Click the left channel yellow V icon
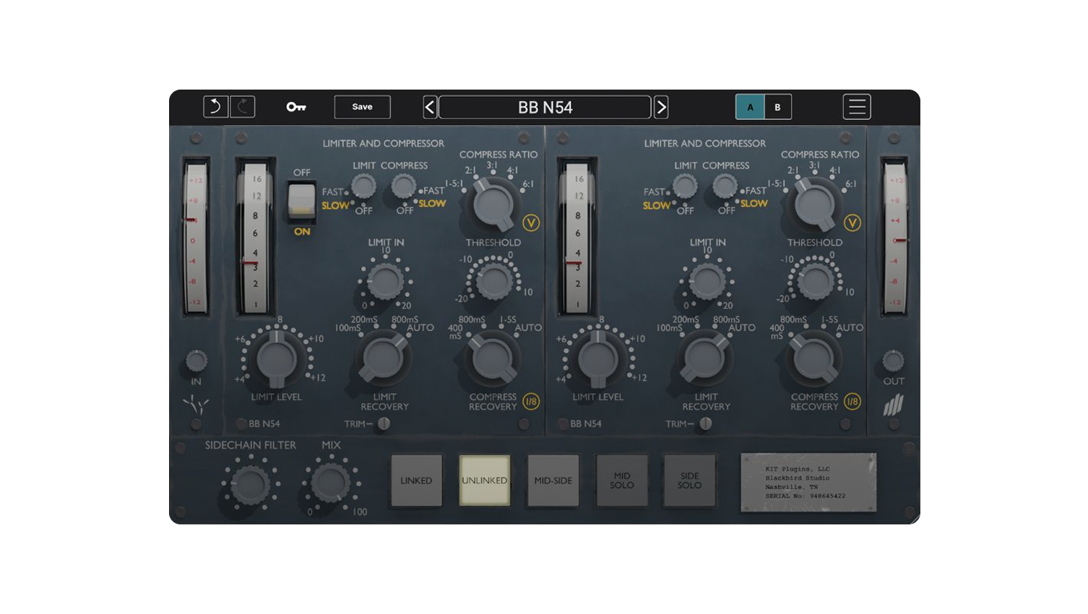The width and height of the screenshot is (1088, 614). [x=531, y=223]
